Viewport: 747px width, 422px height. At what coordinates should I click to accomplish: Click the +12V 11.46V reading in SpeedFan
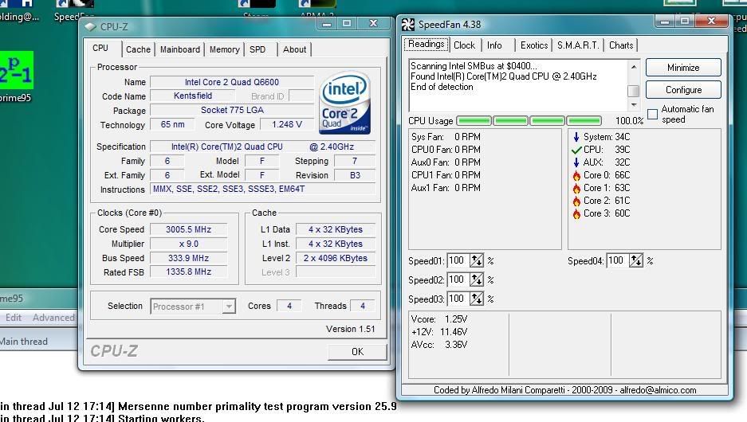438,331
